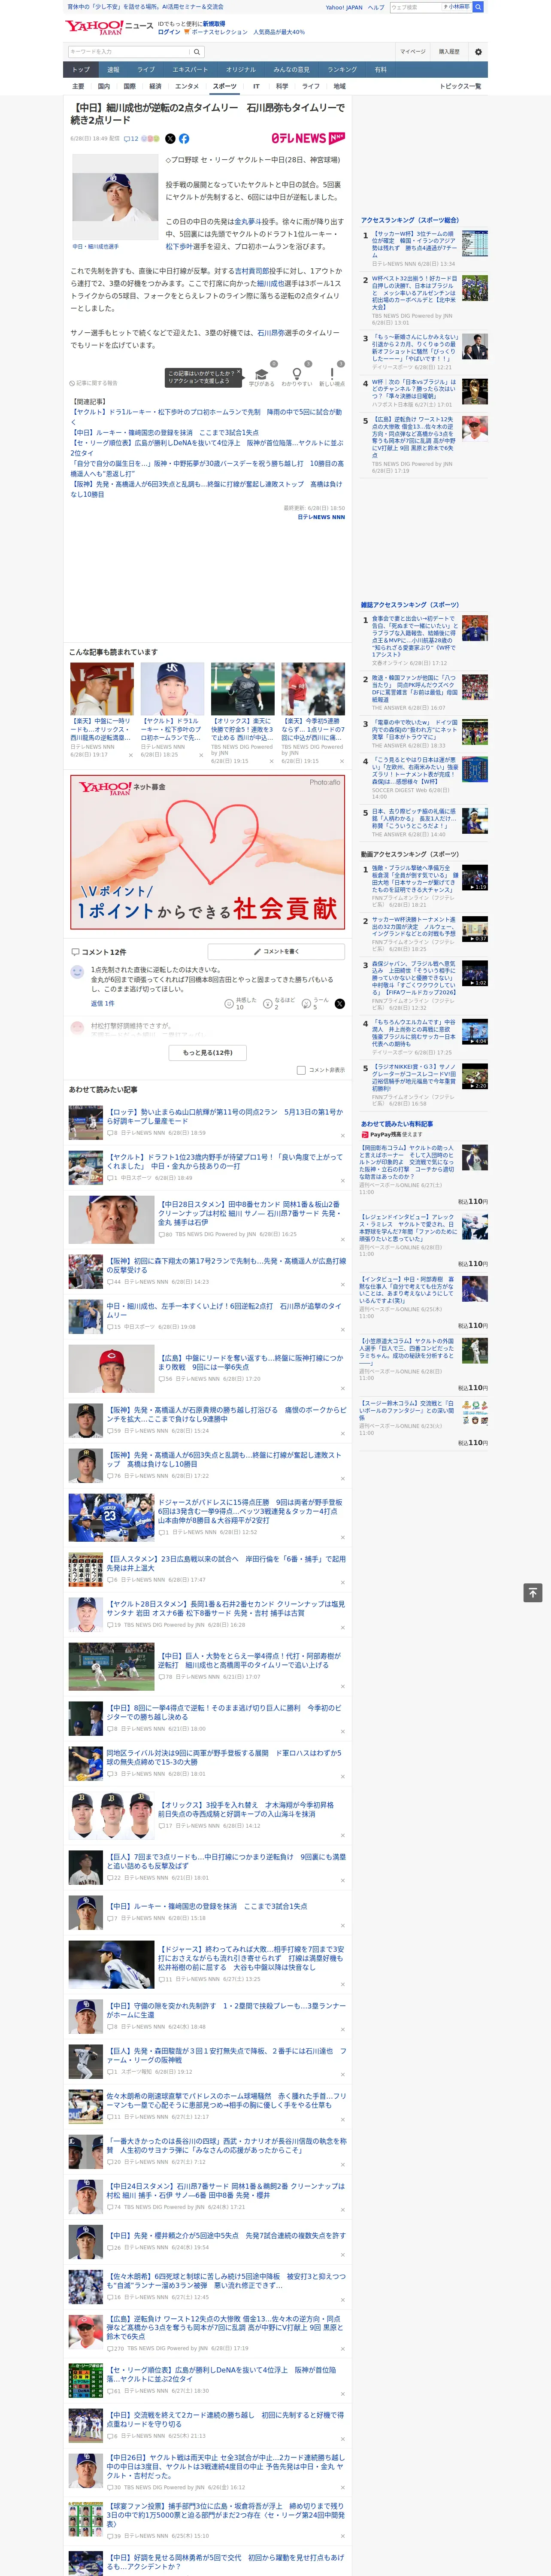This screenshot has width=551, height=2576.
Task: Open the 科学 category
Action: point(282,87)
